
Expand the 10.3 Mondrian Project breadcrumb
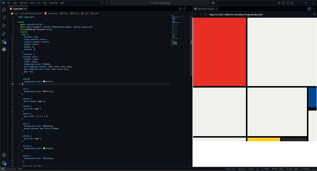(x=31, y=13)
